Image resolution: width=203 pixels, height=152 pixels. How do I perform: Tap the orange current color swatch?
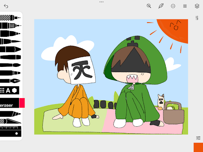click(198, 147)
